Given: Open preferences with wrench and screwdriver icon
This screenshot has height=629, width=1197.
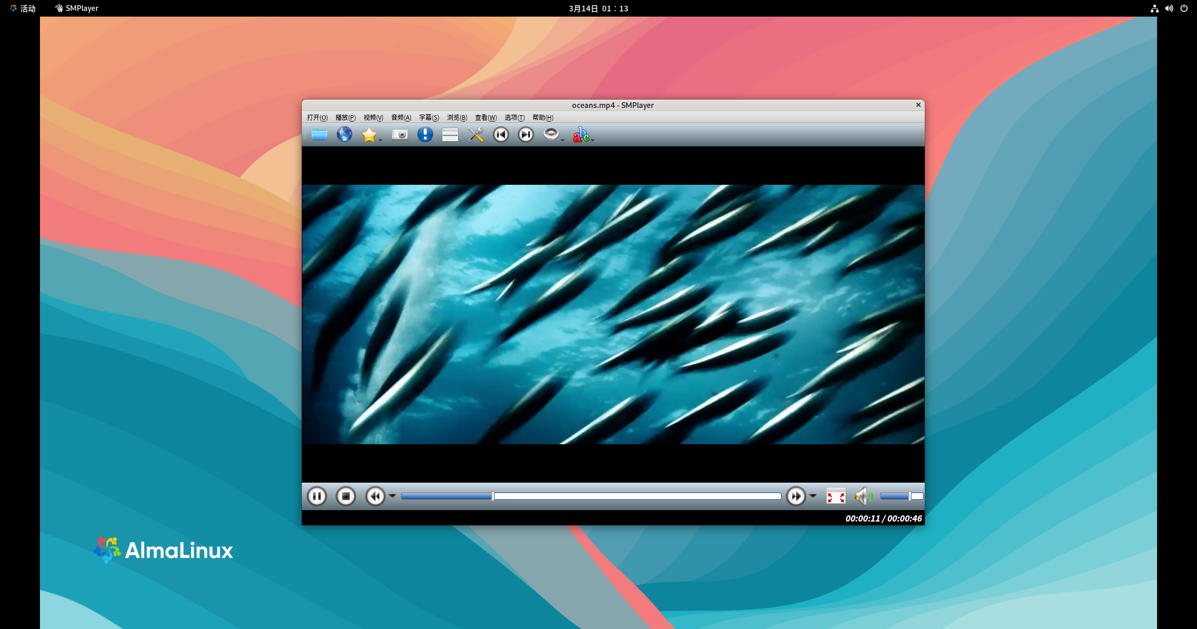Looking at the screenshot, I should coord(475,135).
